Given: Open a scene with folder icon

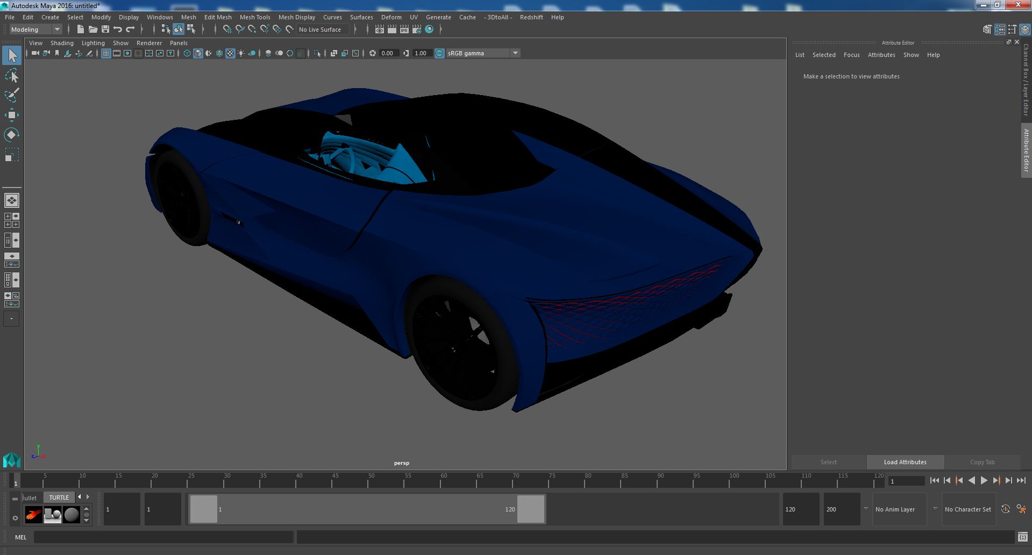Looking at the screenshot, I should (93, 30).
